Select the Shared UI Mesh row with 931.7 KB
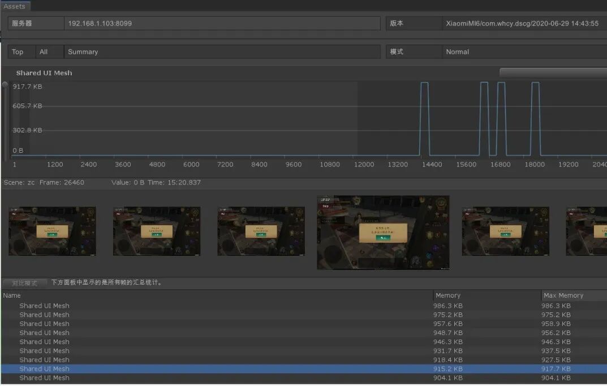This screenshot has height=386, width=607. point(304,351)
